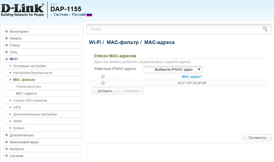
Task: Click the Добавить button
Action: click(x=105, y=91)
